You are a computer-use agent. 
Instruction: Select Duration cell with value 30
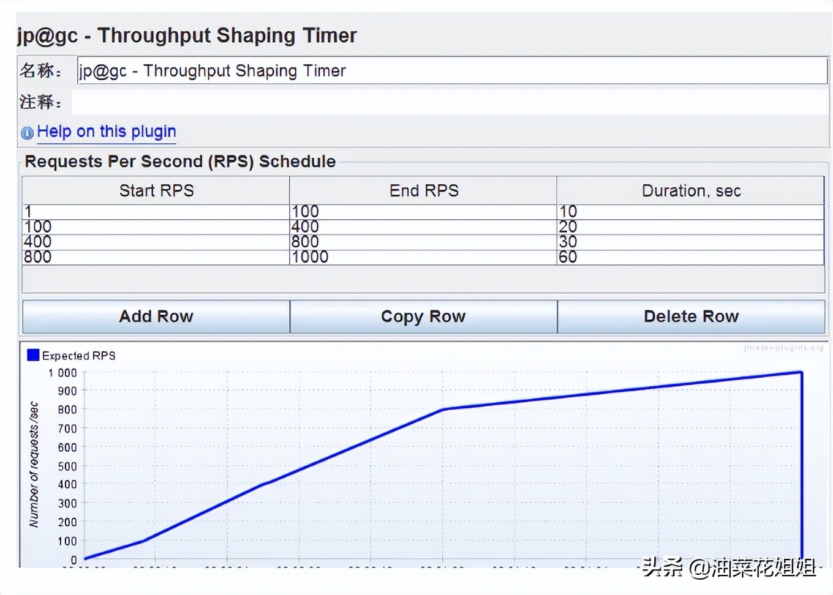point(690,242)
